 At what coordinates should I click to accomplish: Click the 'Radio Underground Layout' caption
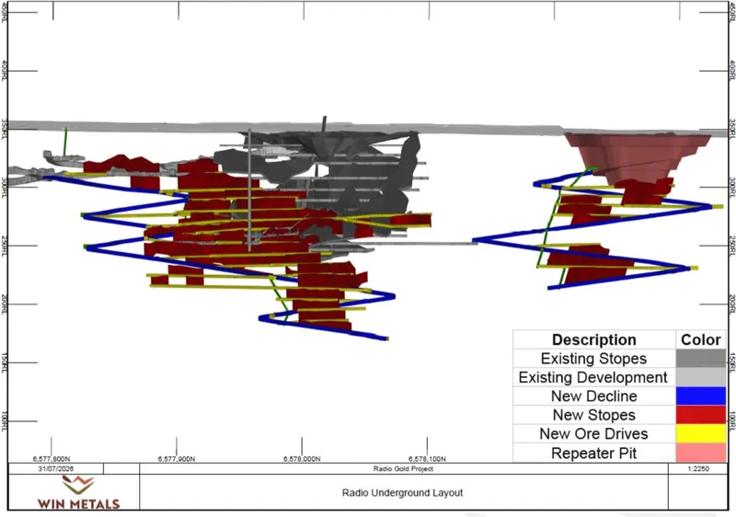[x=402, y=492]
